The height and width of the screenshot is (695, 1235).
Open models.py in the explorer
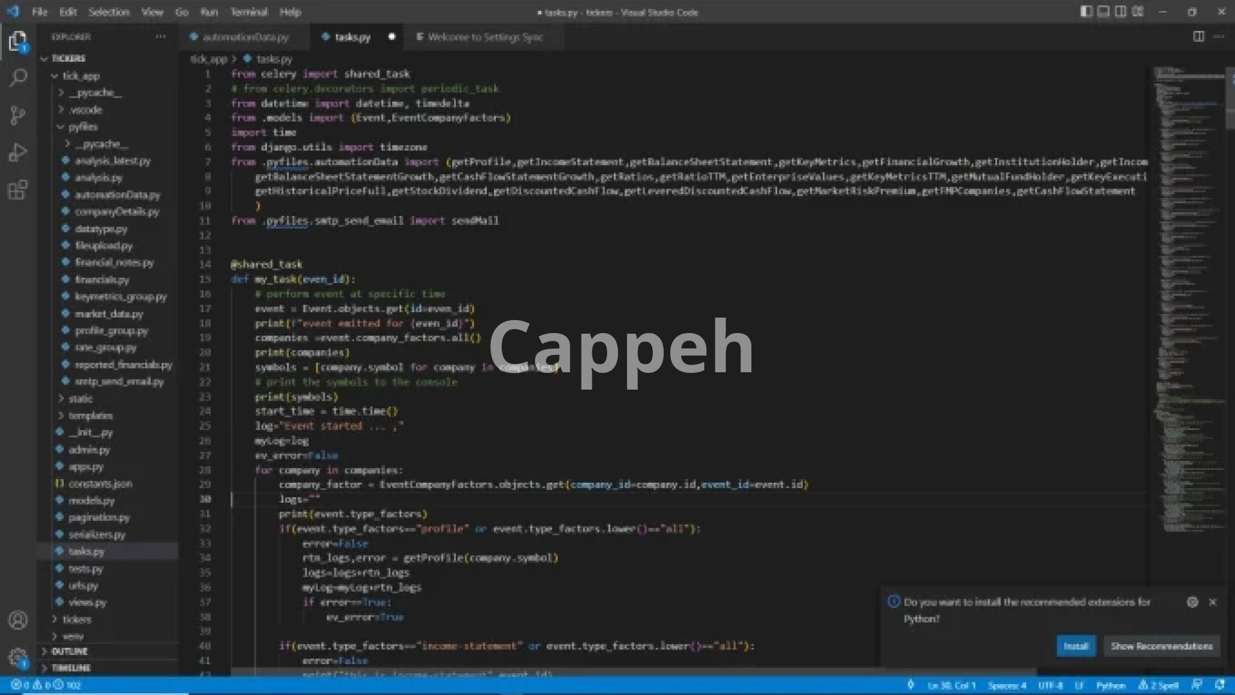click(91, 500)
